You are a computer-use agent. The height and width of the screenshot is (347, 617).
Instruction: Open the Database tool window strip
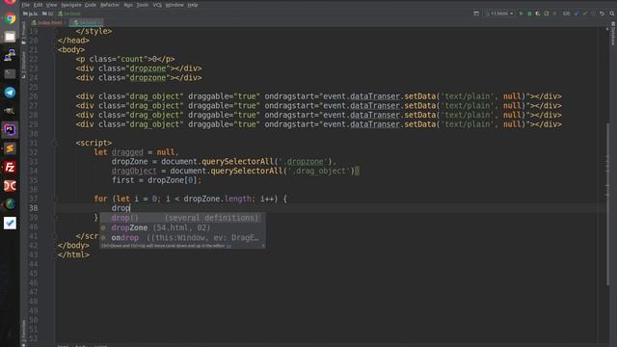point(613,35)
